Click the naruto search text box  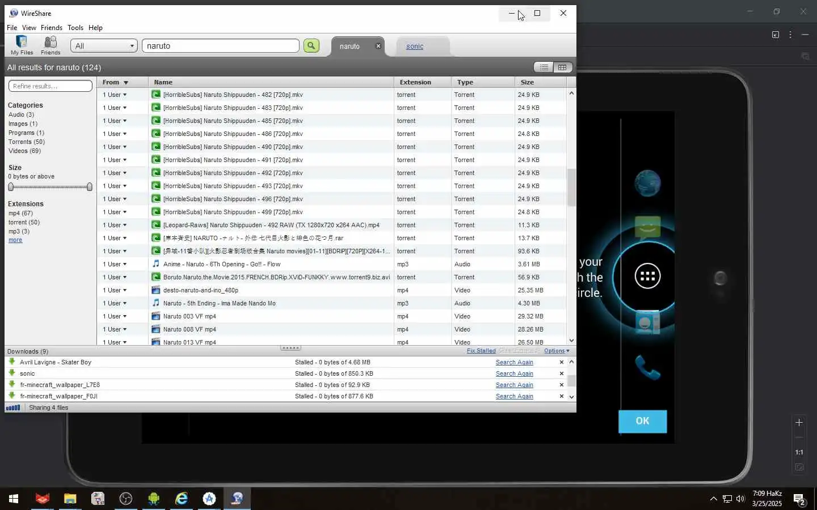(x=221, y=46)
